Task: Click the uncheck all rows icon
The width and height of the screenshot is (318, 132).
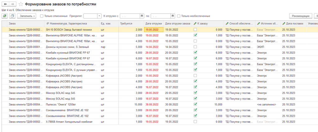Action: pos(12,16)
